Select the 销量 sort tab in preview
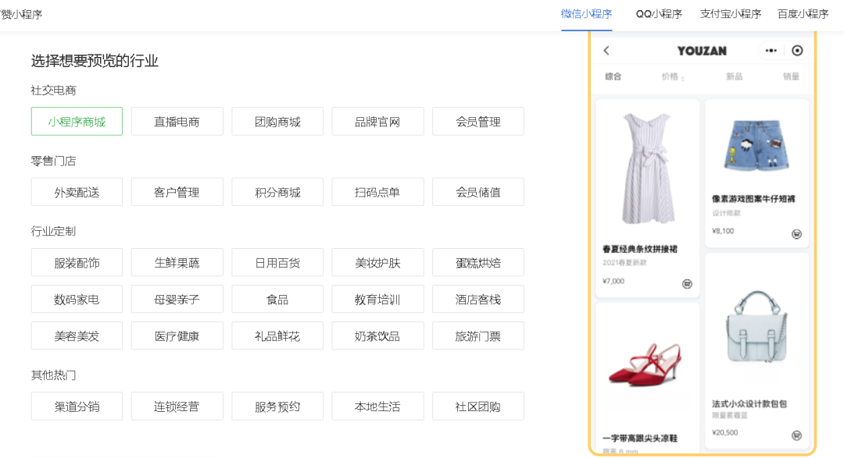844x458 pixels. [x=791, y=76]
